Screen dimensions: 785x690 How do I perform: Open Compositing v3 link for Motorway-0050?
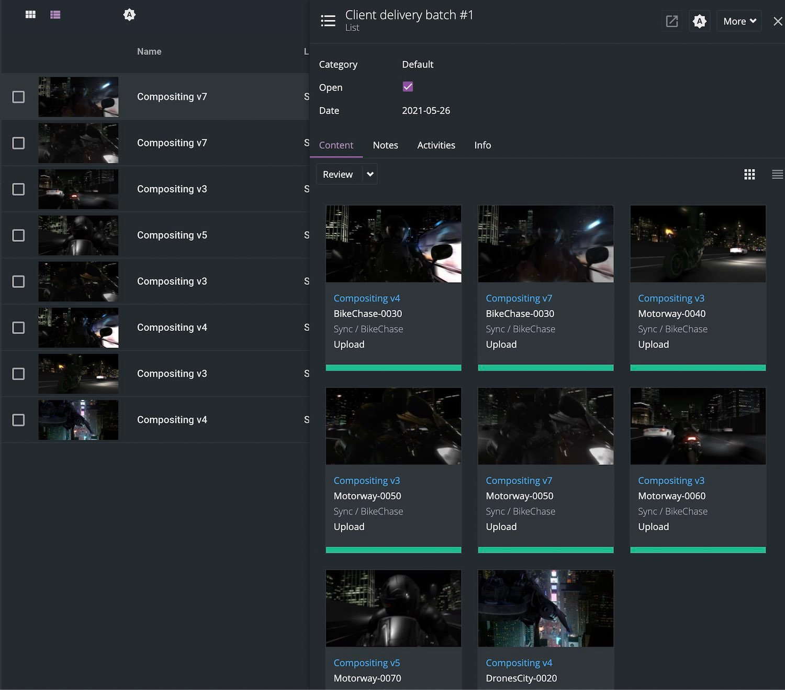367,480
